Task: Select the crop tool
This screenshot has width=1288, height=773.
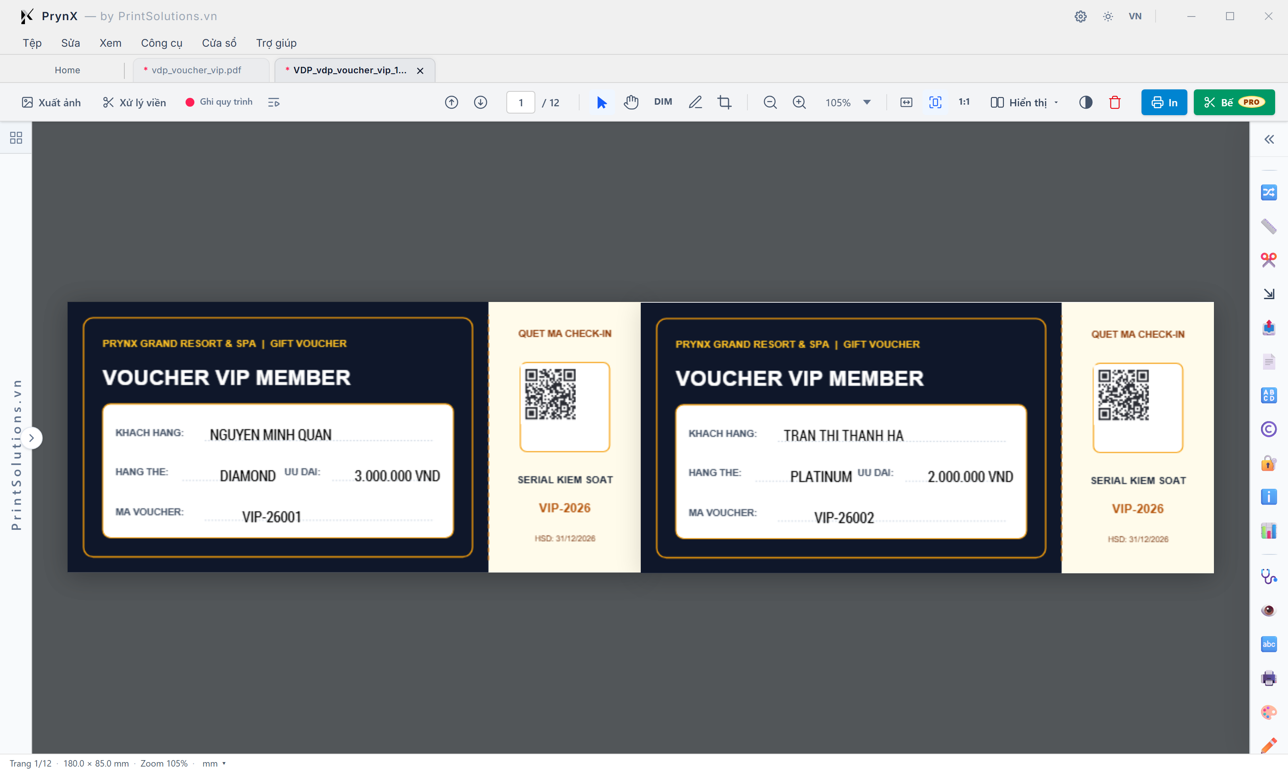Action: click(x=724, y=103)
